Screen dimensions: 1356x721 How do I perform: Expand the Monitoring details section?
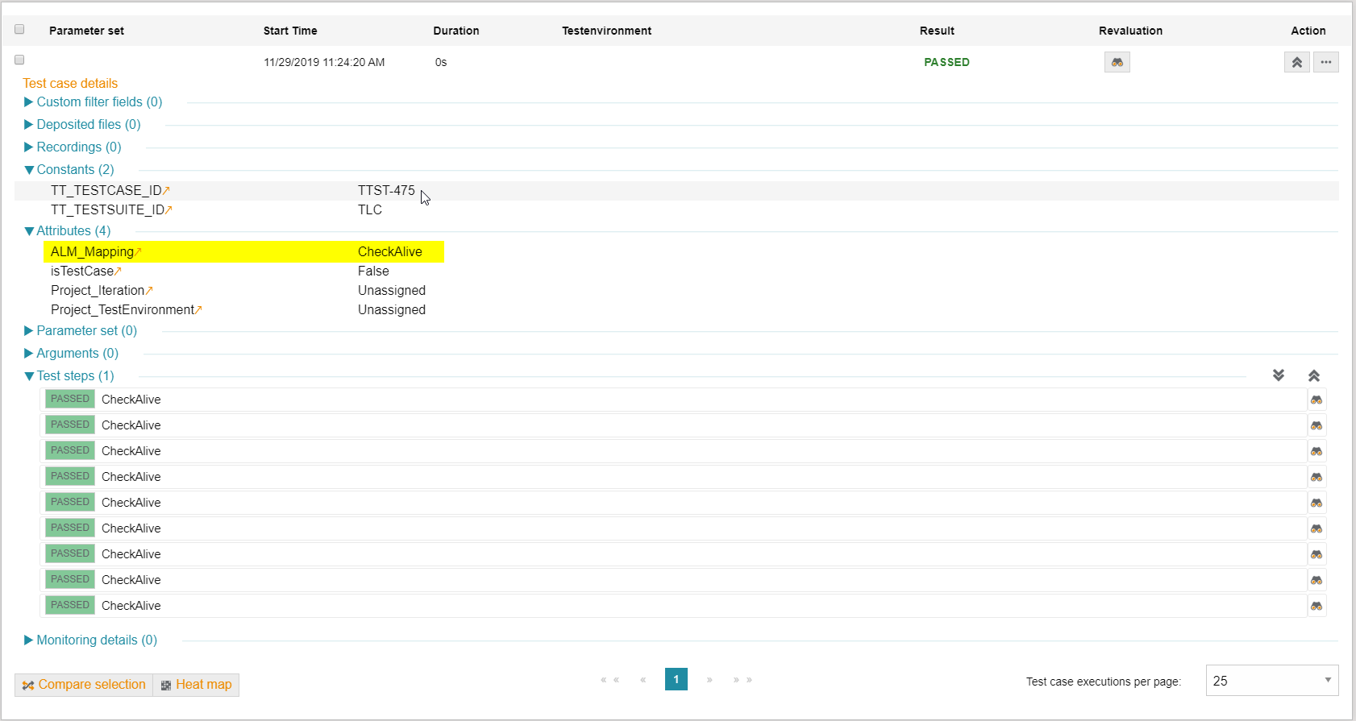96,640
